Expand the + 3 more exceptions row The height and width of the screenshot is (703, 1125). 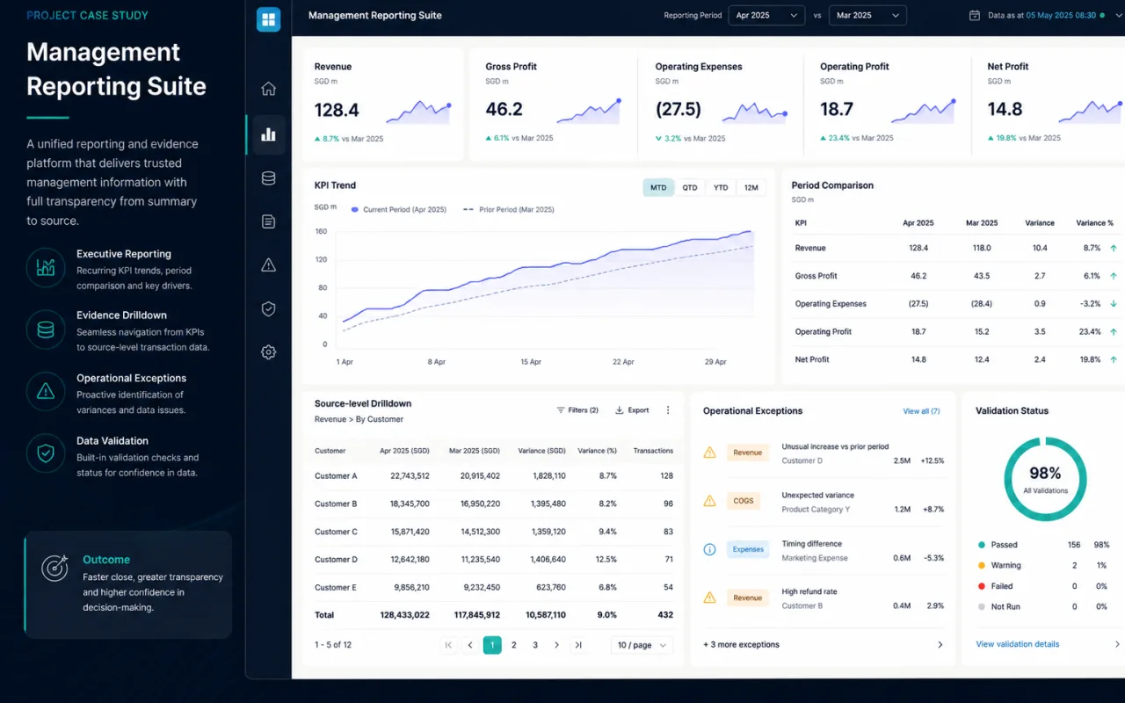click(823, 645)
